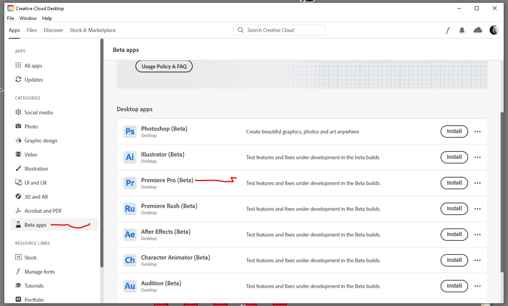The height and width of the screenshot is (306, 508).
Task: Open more options for Character Animator (Beta)
Action: point(478,260)
